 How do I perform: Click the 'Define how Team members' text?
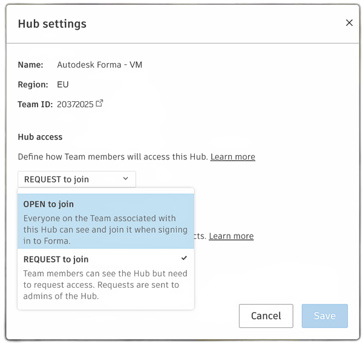113,157
